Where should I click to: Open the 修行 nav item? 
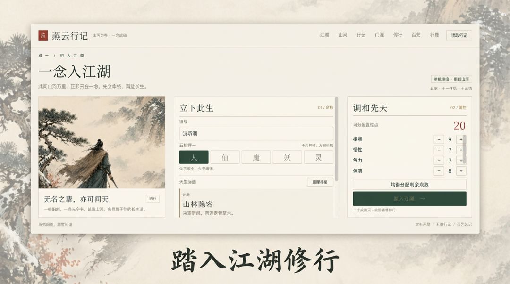398,35
